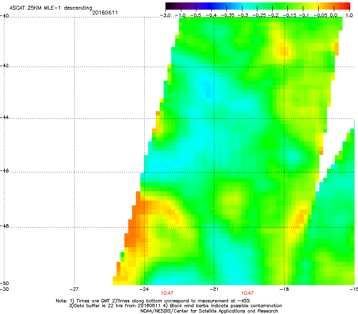Click the second red 10:47 time label
The image size is (358, 314).
(247, 293)
